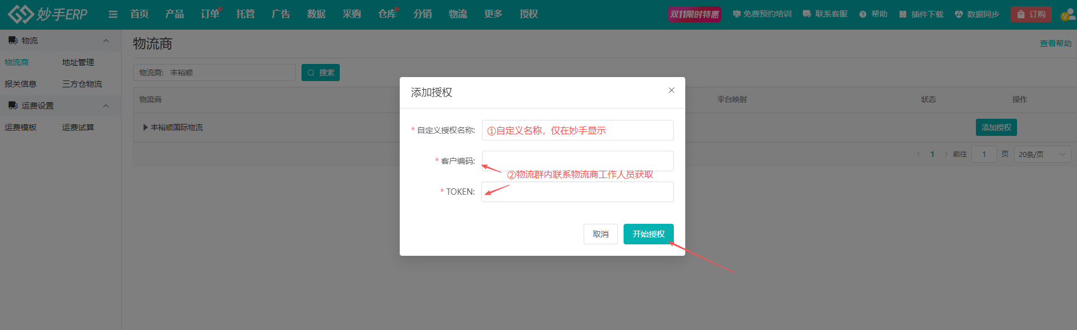Click the 状态 column header
The width and height of the screenshot is (1077, 330).
pyautogui.click(x=929, y=99)
